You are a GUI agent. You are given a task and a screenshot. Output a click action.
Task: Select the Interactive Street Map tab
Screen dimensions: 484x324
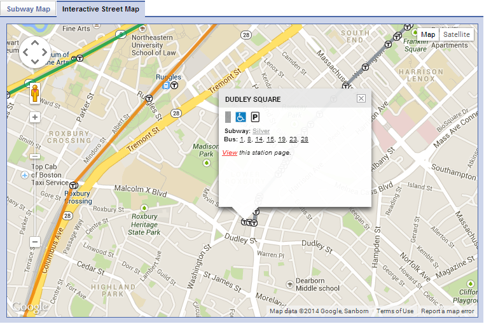[100, 9]
